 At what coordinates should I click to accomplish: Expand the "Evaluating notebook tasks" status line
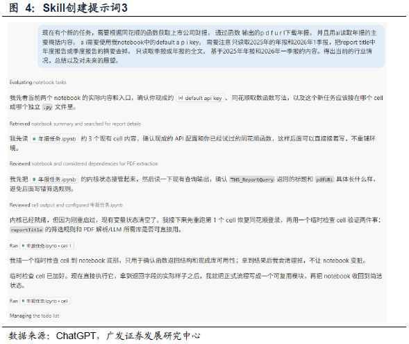point(37,82)
